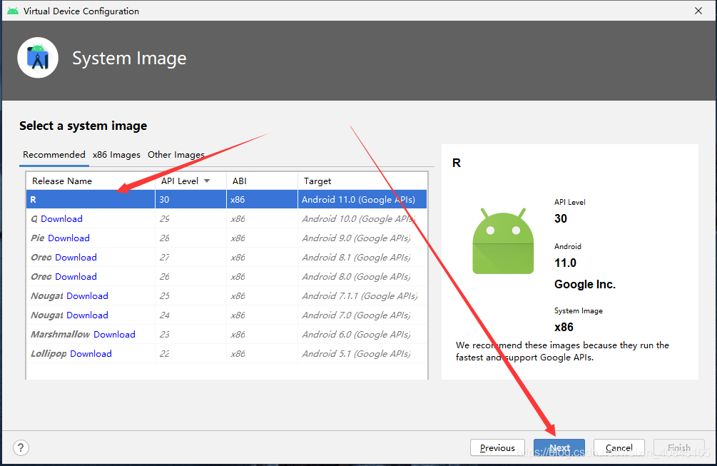Select the Android 8.0 (Google APIs) target cell
This screenshot has height=466, width=717.
tap(362, 276)
